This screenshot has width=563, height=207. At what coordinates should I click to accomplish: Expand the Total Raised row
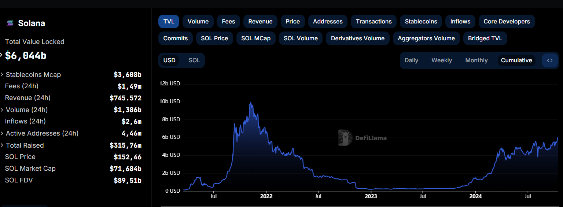2,145
